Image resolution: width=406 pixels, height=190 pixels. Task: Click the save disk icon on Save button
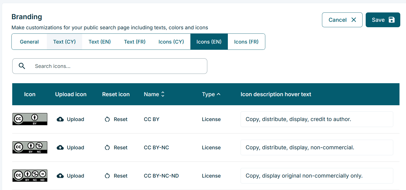[392, 19]
